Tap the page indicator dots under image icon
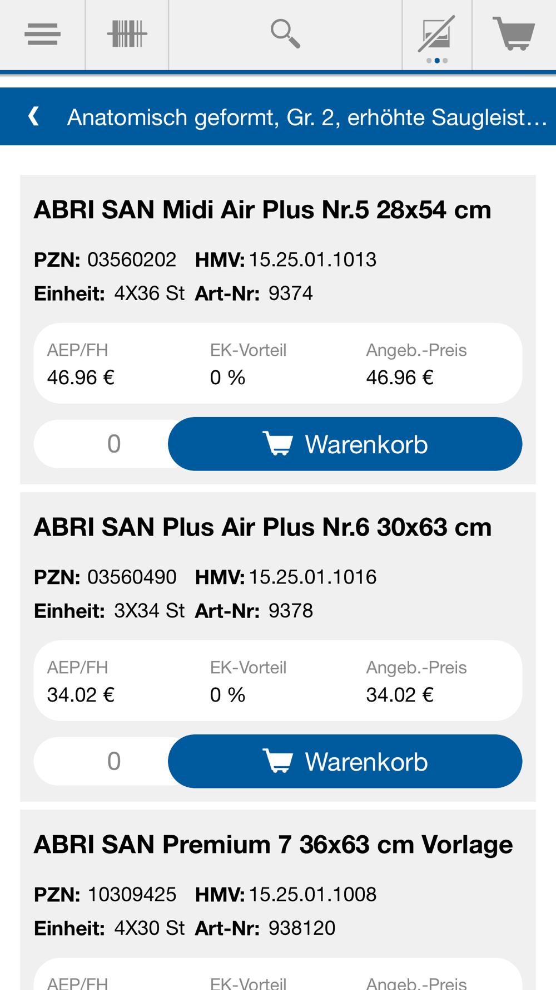Viewport: 556px width, 990px height. pos(437,61)
